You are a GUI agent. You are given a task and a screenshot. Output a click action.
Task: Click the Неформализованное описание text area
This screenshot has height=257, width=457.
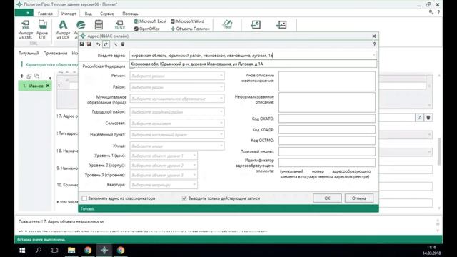click(x=327, y=103)
